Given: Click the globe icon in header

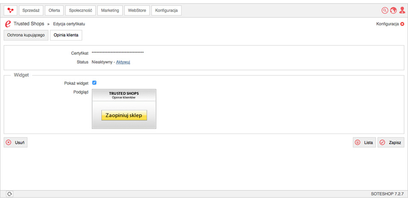Looking at the screenshot, I should [x=393, y=10].
